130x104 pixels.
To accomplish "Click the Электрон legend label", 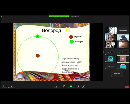I will 79,42.
